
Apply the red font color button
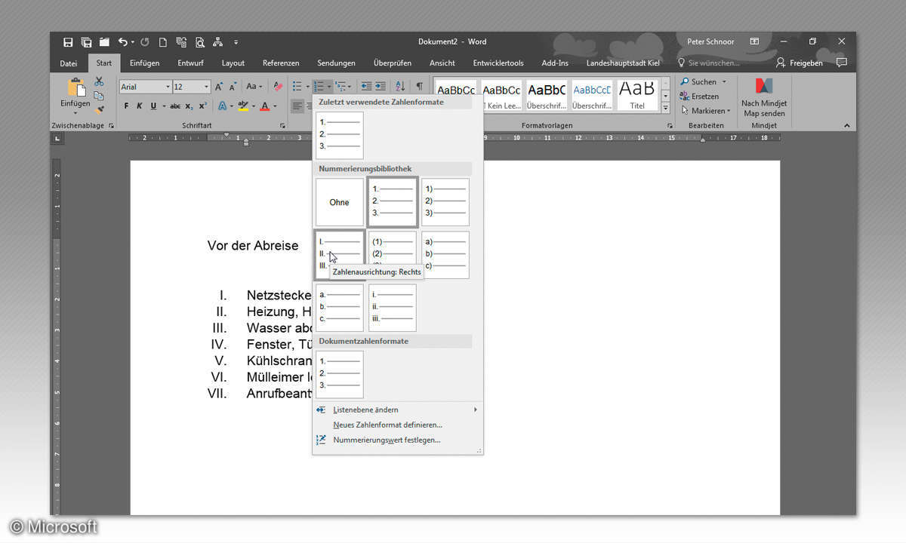pos(264,106)
